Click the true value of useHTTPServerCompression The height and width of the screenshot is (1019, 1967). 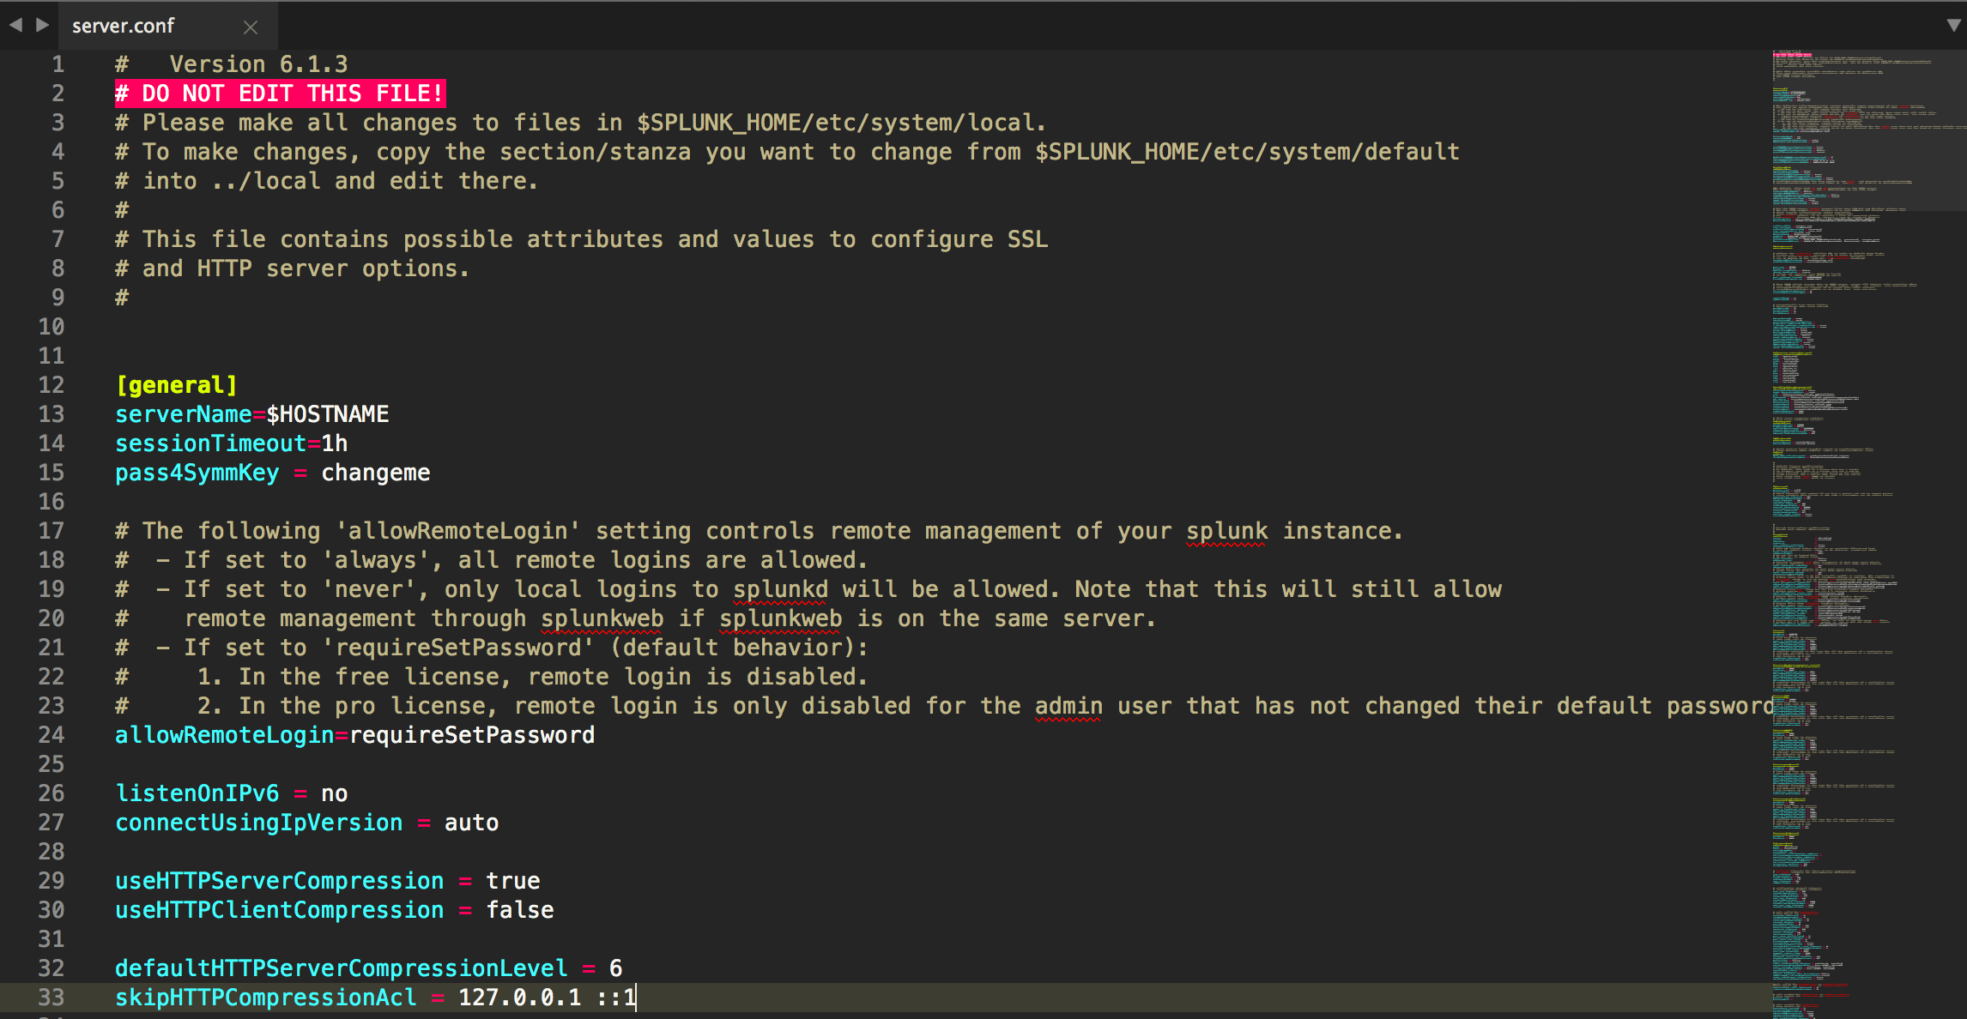click(x=512, y=881)
